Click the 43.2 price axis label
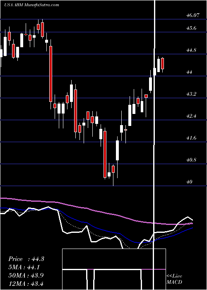 pyautogui.click(x=191, y=94)
